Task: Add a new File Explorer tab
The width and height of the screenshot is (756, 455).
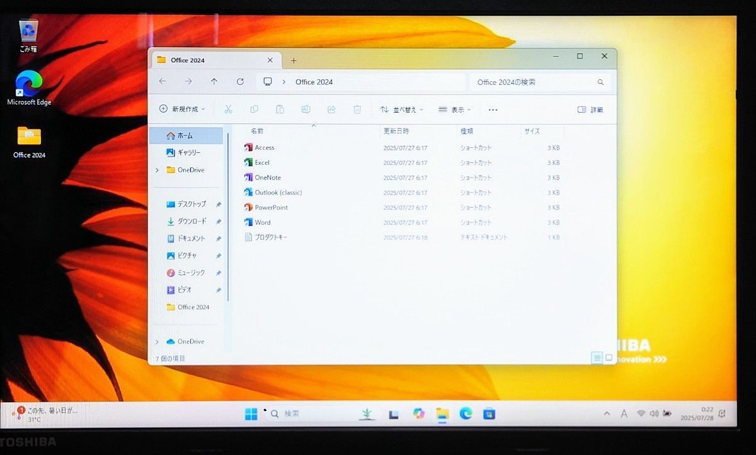Action: [294, 60]
